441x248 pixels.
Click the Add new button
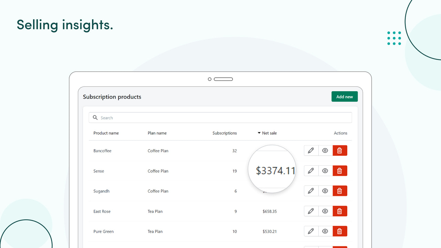pos(345,96)
